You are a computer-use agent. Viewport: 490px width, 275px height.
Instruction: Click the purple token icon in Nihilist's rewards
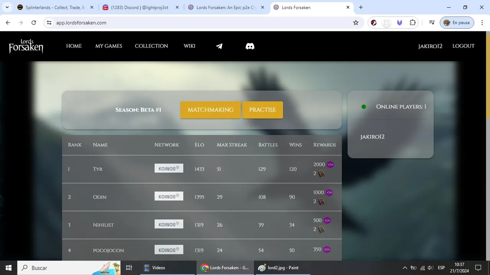pyautogui.click(x=327, y=221)
